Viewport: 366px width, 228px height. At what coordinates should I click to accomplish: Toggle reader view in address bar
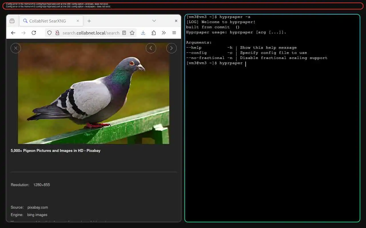click(x=124, y=33)
